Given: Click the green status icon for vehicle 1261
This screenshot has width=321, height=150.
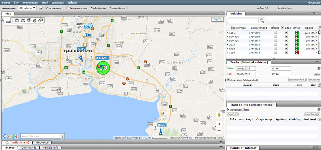Looking at the screenshot, I should point(297,33).
